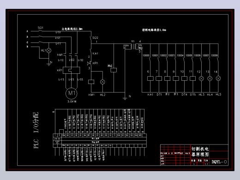Screen dimensions: 240x180
Task: Click the 'L-13' wire label
Action: tap(61, 79)
